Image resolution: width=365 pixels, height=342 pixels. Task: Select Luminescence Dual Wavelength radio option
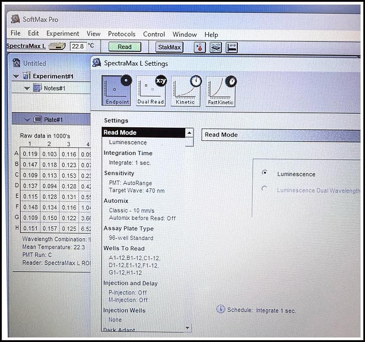click(265, 189)
